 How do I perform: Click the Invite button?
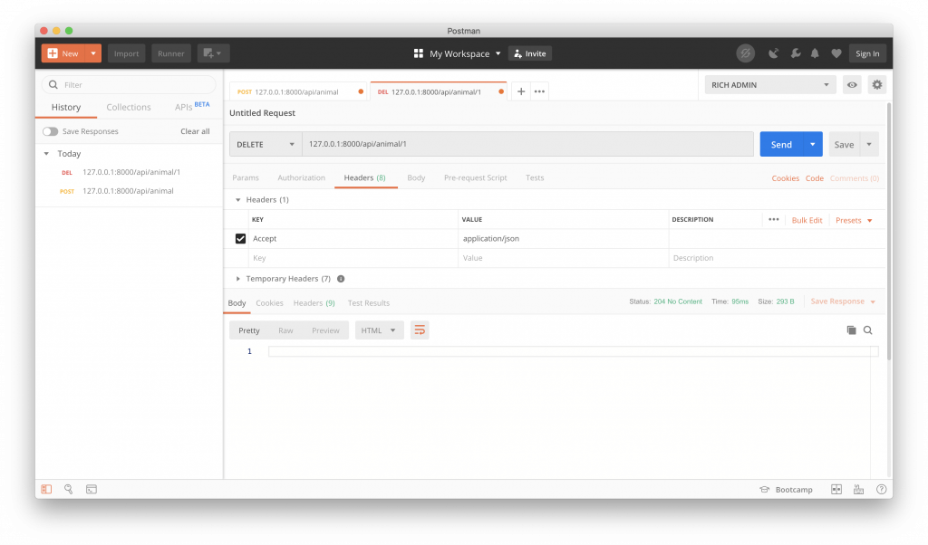(x=529, y=53)
